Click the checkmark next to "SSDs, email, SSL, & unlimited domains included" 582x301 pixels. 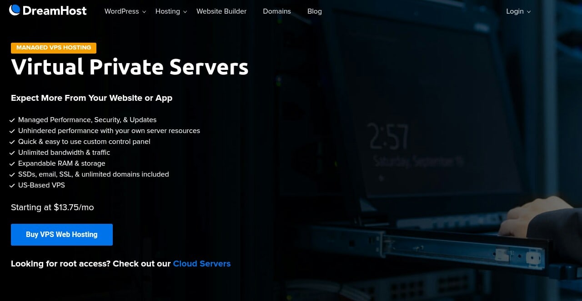click(x=12, y=174)
